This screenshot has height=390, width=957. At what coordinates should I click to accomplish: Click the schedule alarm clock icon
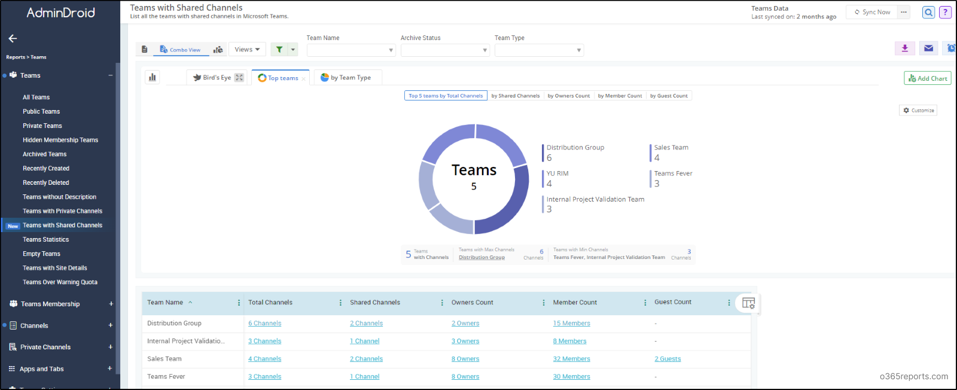(951, 48)
